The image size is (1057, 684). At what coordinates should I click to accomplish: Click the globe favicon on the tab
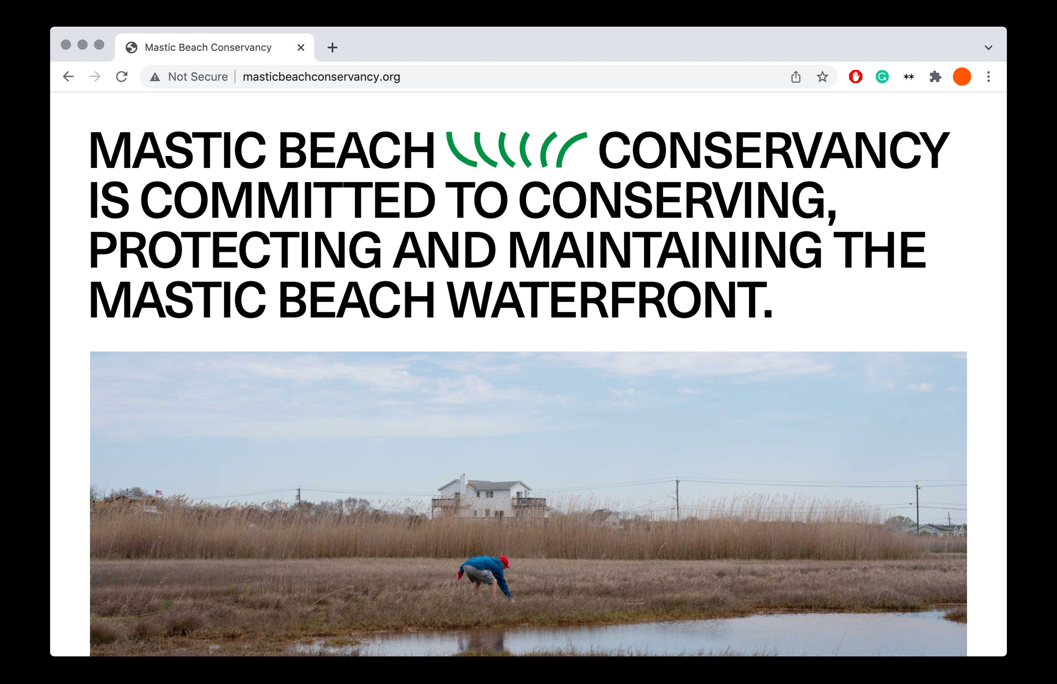(x=131, y=48)
